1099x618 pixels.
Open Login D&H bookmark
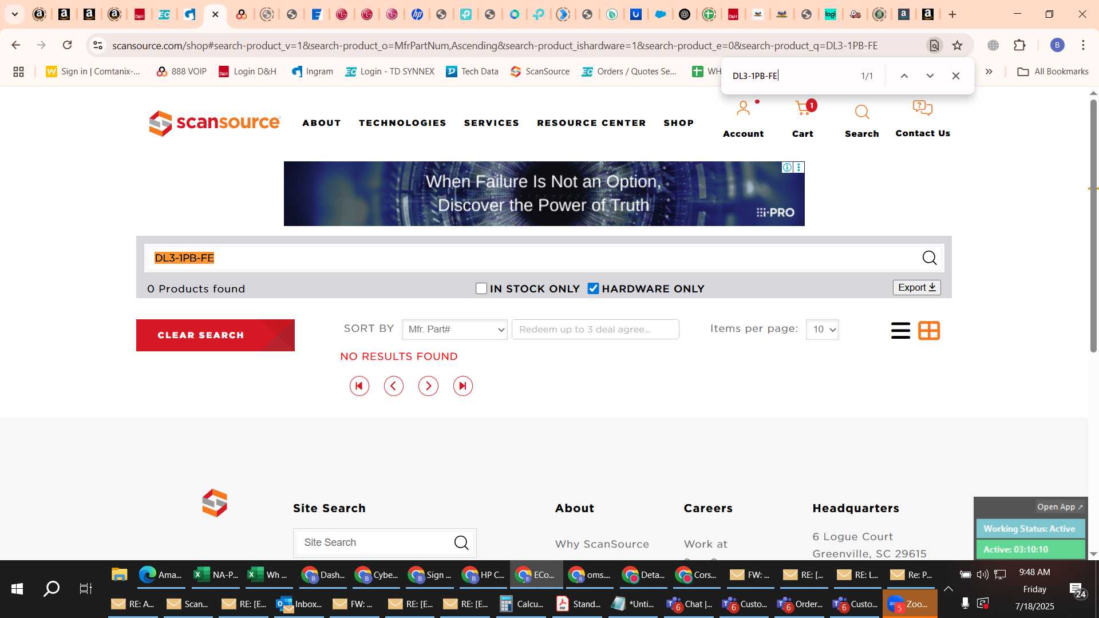point(248,72)
